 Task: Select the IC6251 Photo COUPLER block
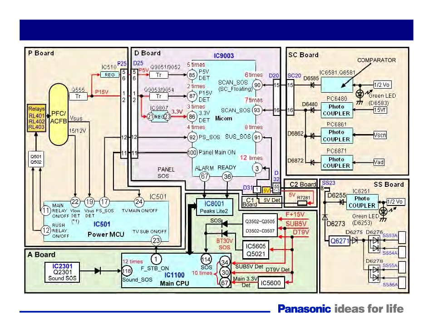(362, 202)
